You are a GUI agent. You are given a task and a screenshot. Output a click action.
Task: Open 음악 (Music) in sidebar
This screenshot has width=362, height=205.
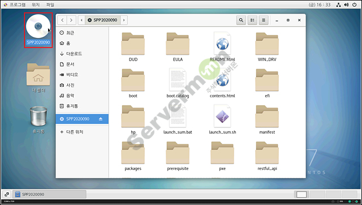tap(82, 96)
